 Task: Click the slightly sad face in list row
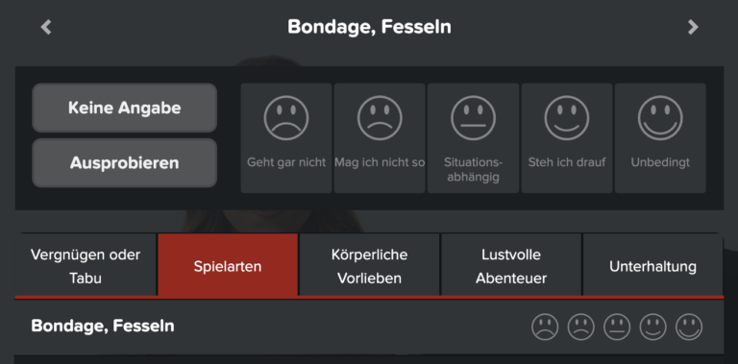pos(581,327)
